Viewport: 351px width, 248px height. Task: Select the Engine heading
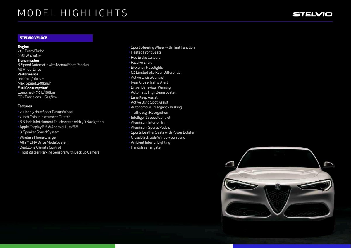click(23, 47)
